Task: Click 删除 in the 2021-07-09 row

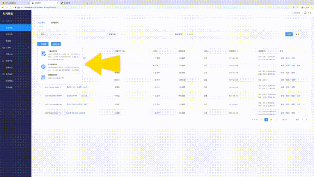Action: 299,65
